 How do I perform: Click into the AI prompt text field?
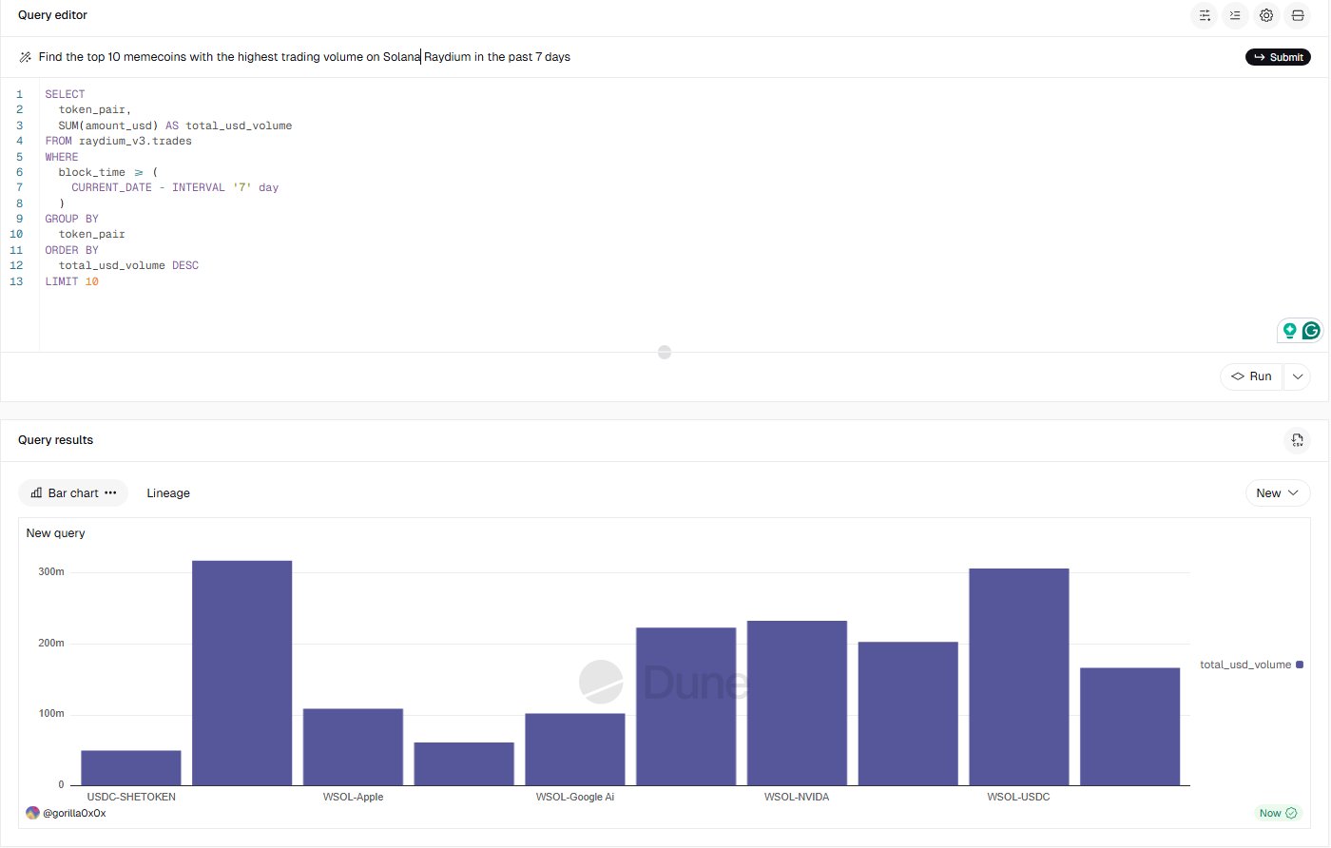(x=627, y=57)
